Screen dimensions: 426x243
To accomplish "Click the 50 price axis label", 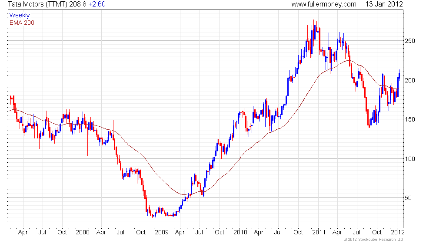I will [408, 198].
